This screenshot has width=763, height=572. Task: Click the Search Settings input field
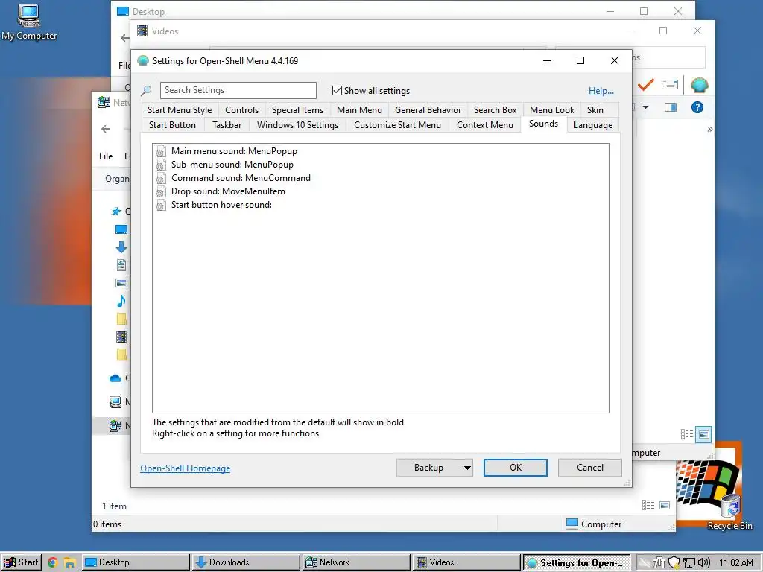pyautogui.click(x=238, y=90)
